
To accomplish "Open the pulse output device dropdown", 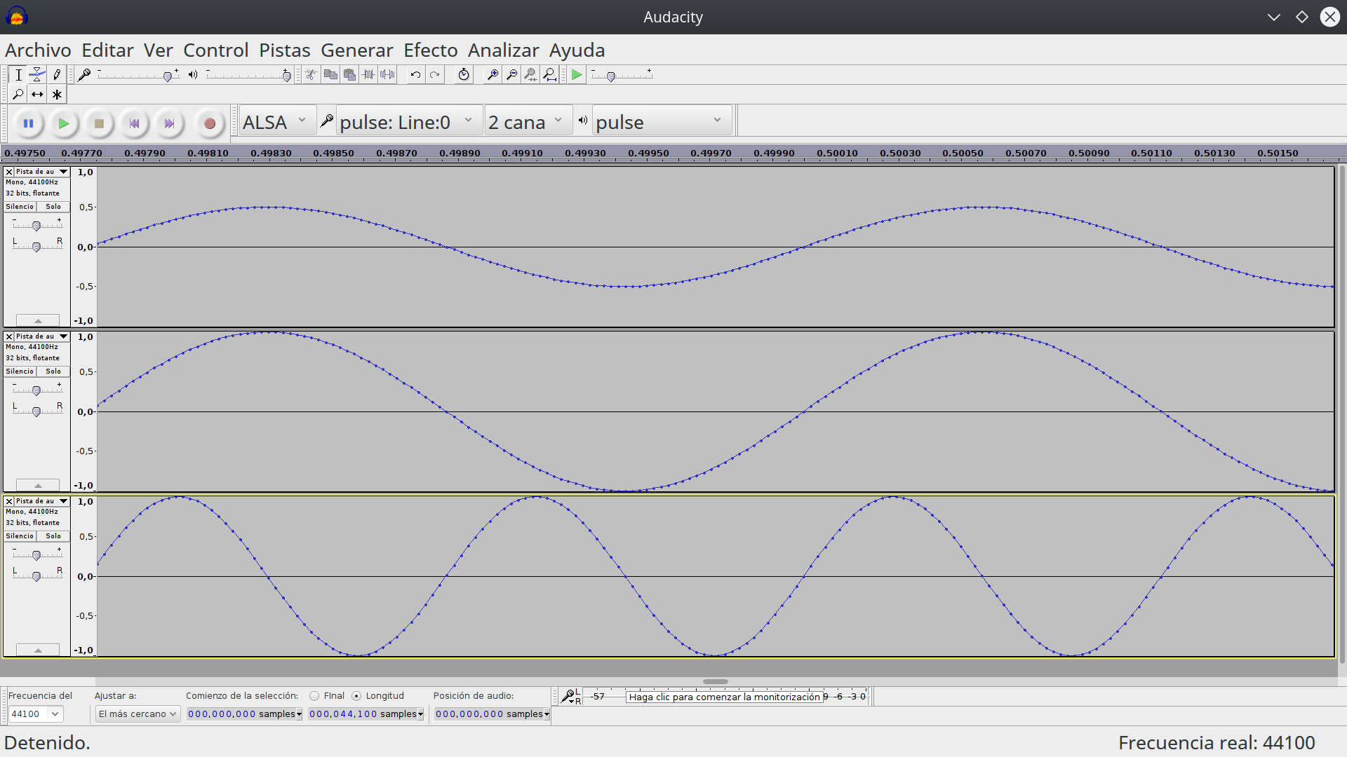I will pos(662,122).
